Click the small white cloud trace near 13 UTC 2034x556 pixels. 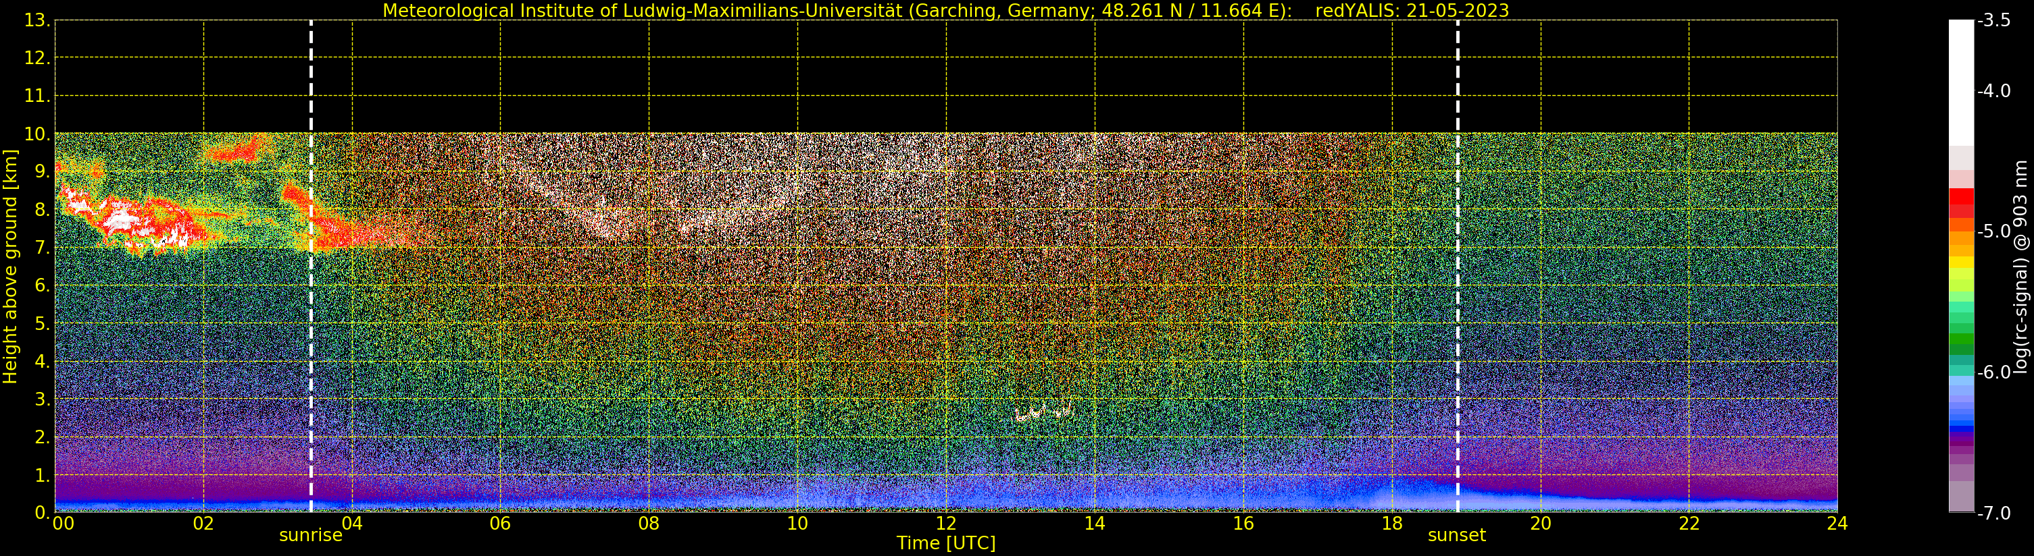[x=1044, y=411]
